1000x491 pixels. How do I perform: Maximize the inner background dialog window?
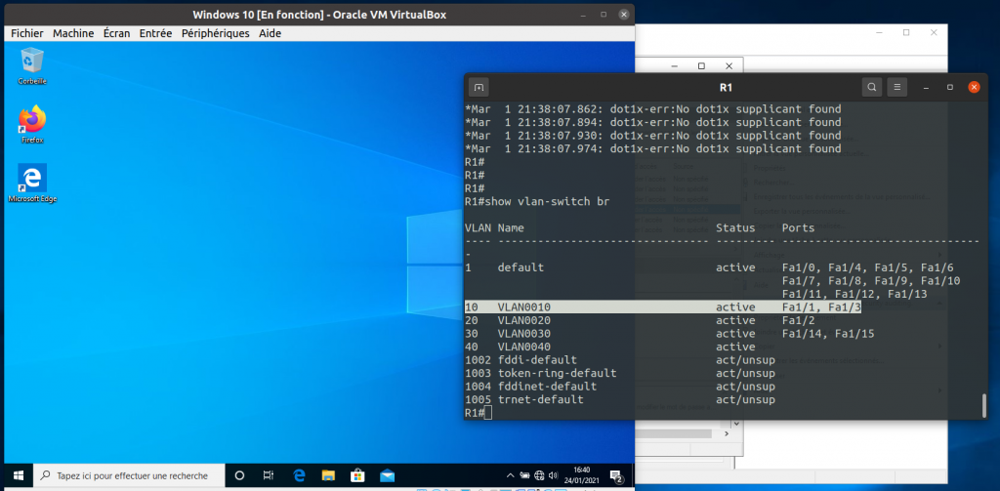(701, 65)
